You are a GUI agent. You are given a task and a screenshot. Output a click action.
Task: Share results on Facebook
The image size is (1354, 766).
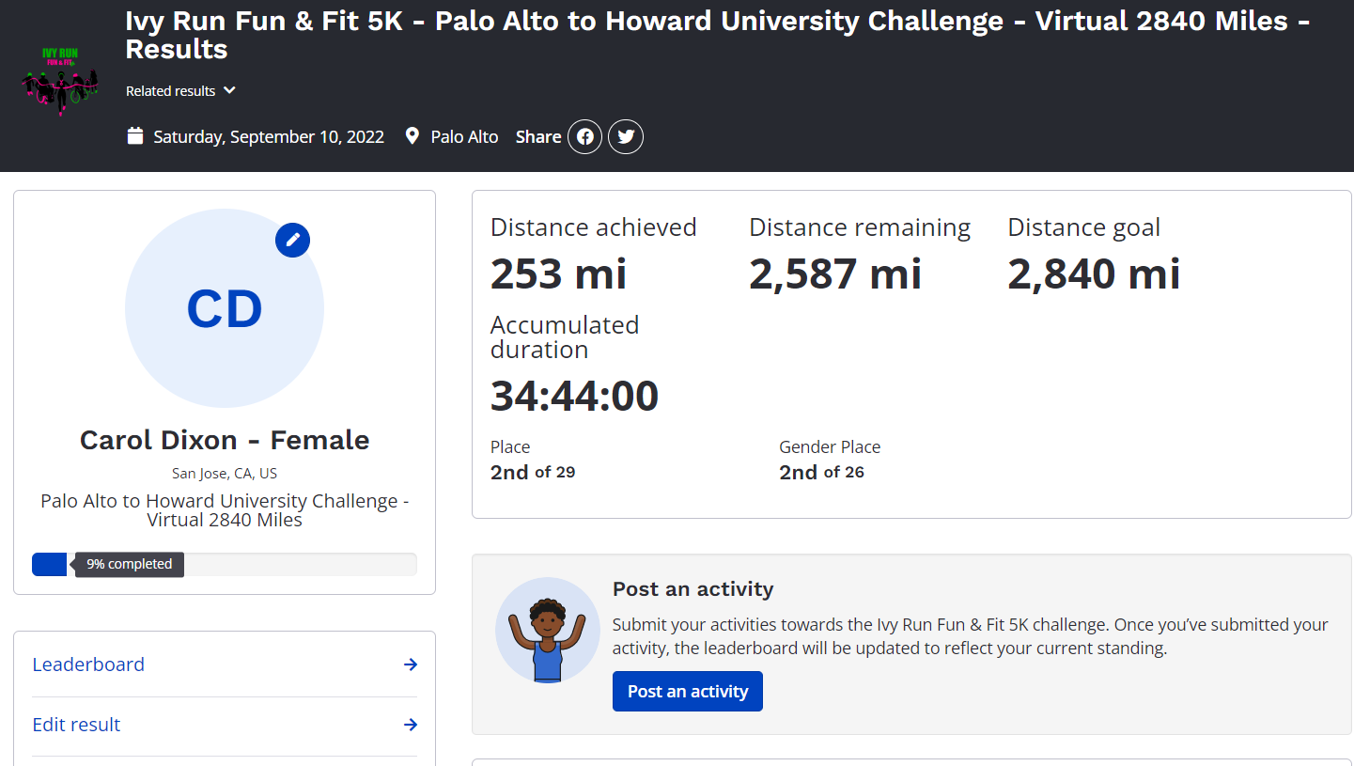point(584,137)
